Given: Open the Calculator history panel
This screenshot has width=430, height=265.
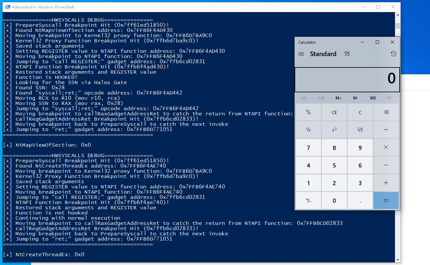Looking at the screenshot, I should click(393, 54).
